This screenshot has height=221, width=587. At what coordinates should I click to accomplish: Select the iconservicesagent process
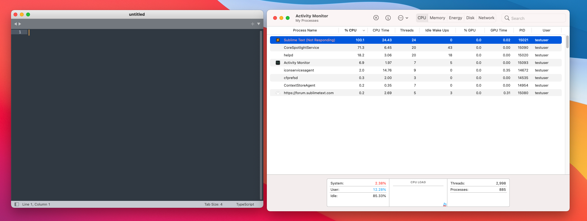click(416, 70)
